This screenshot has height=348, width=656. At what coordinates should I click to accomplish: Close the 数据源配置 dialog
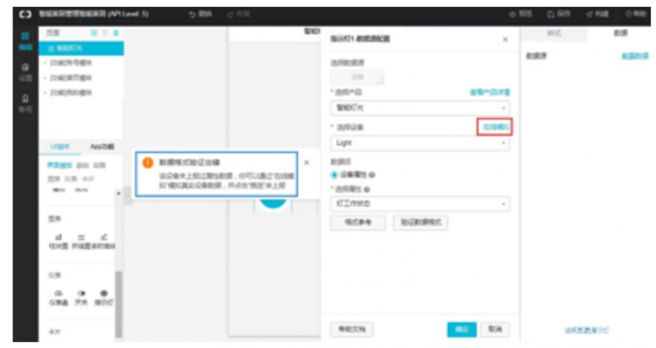tap(505, 39)
